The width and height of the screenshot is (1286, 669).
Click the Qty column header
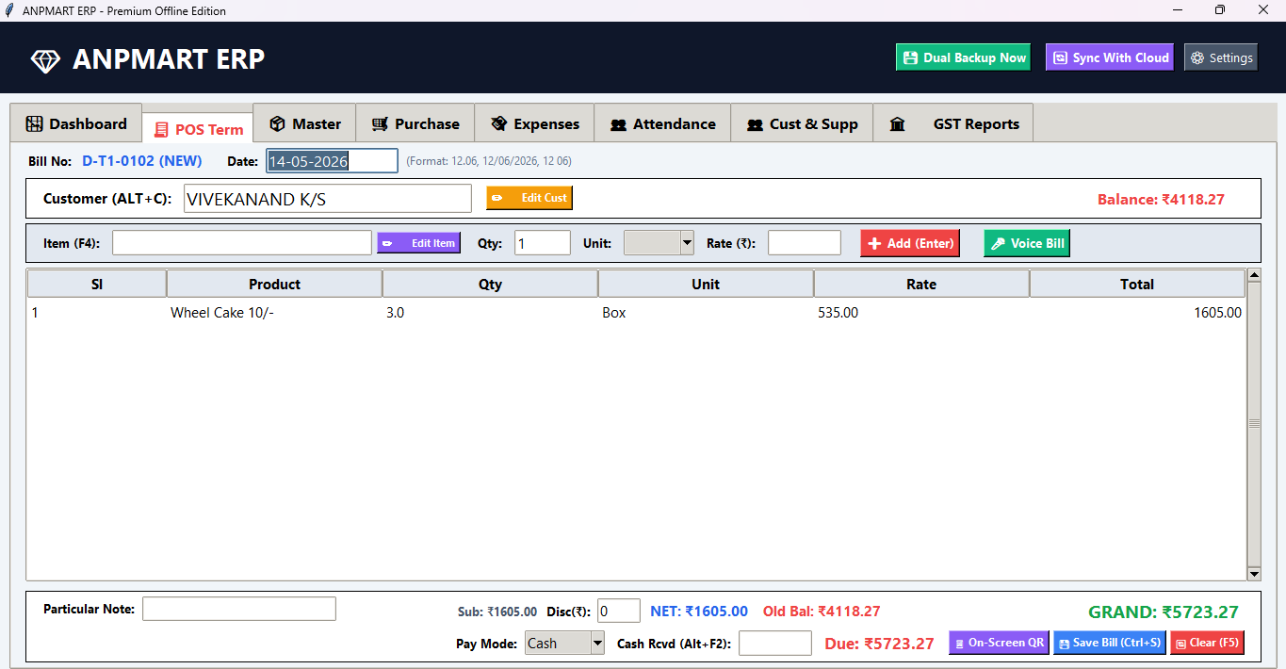point(490,284)
